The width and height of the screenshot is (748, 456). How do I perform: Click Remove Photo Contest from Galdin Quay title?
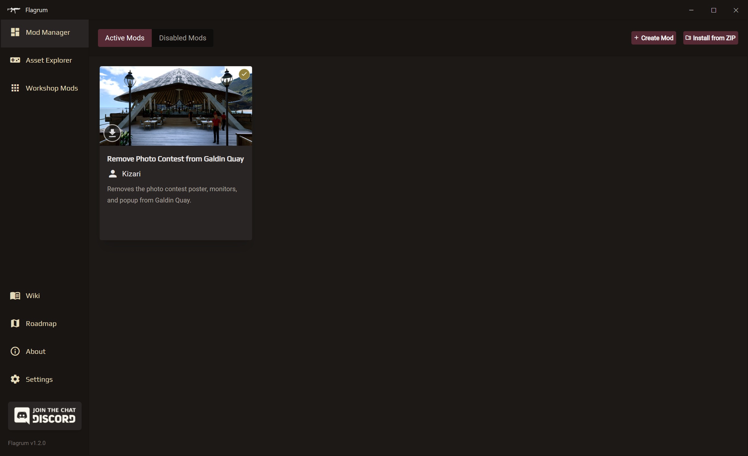tap(175, 159)
